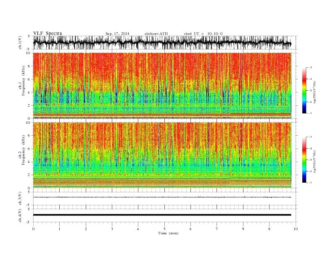The width and height of the screenshot is (333, 257).
Task: Click the '9' tick on the Time axis
Action: point(269,229)
